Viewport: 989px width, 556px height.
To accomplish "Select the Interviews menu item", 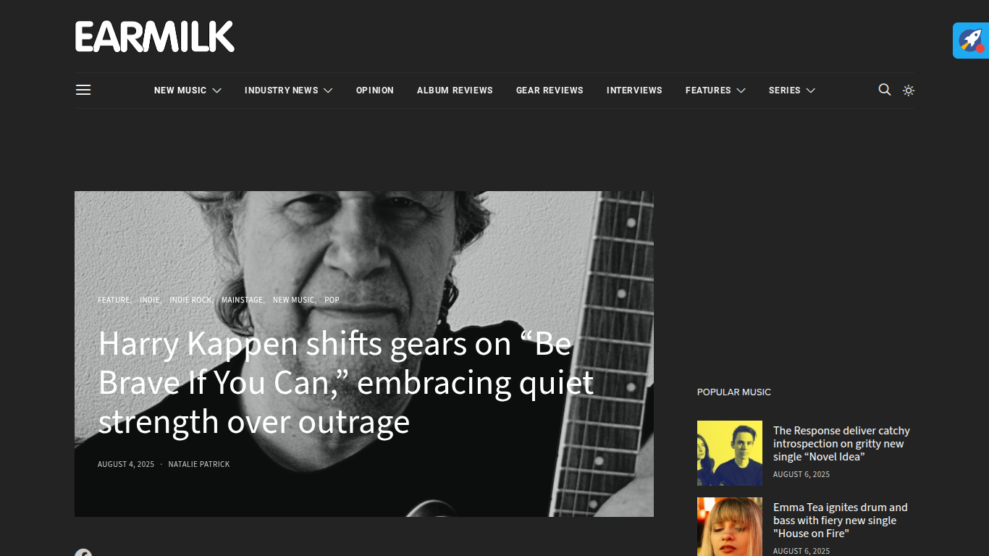I will pos(634,90).
